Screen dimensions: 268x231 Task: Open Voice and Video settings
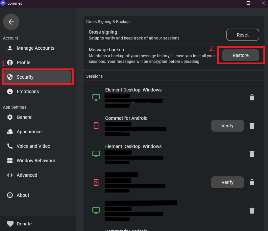click(x=33, y=146)
